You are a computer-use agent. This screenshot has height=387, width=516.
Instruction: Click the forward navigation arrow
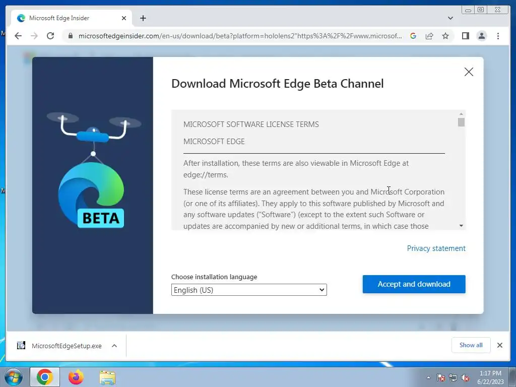(34, 36)
